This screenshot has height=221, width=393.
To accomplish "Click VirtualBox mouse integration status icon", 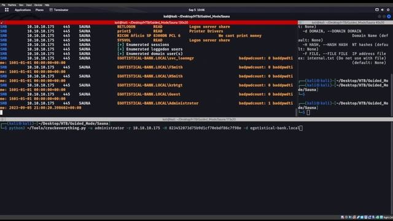I will pos(378,217).
